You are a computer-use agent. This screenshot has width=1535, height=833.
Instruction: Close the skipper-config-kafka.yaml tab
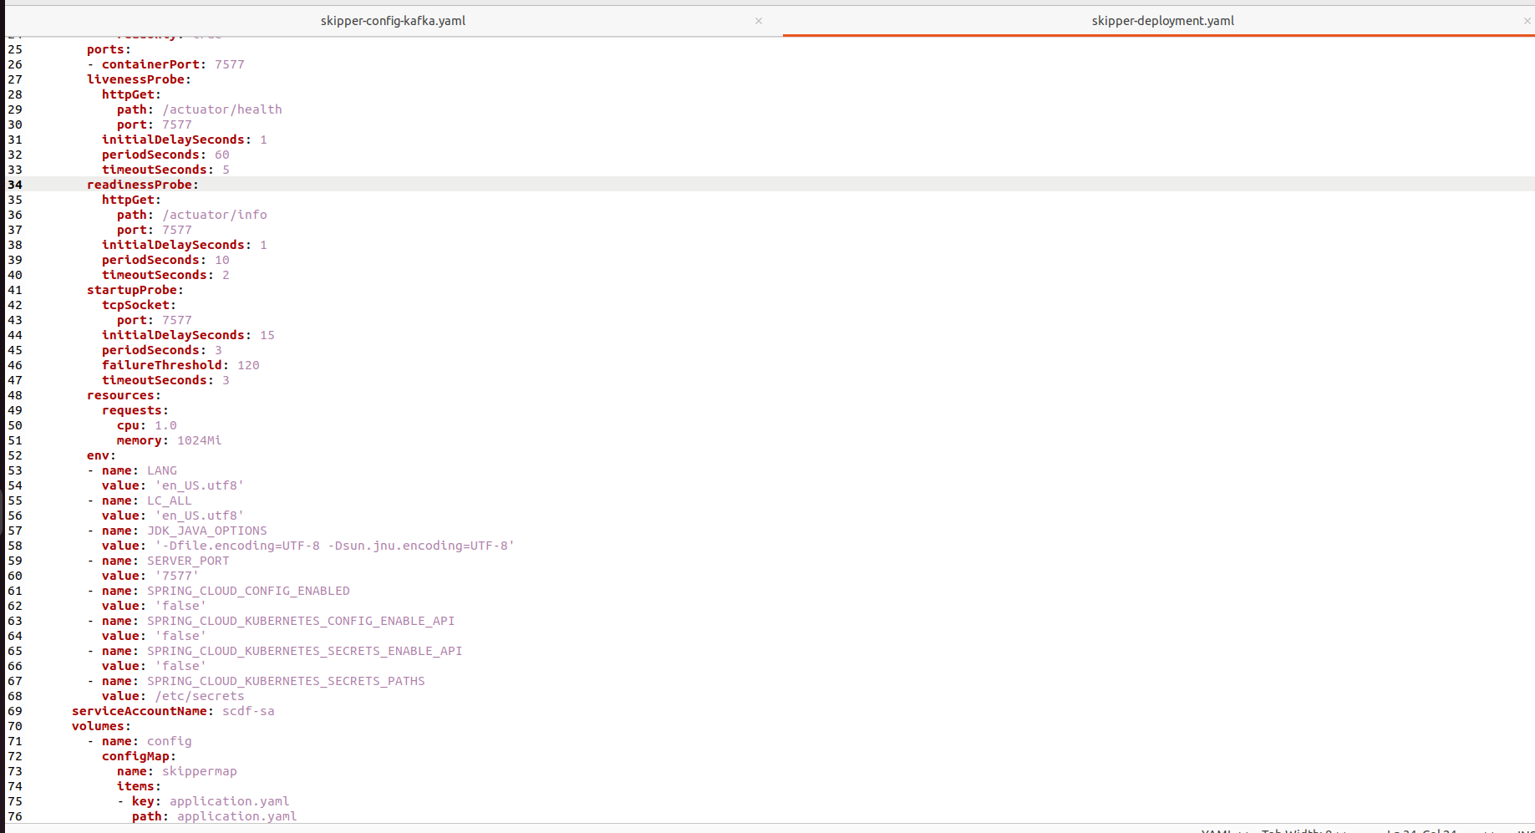[x=759, y=20]
